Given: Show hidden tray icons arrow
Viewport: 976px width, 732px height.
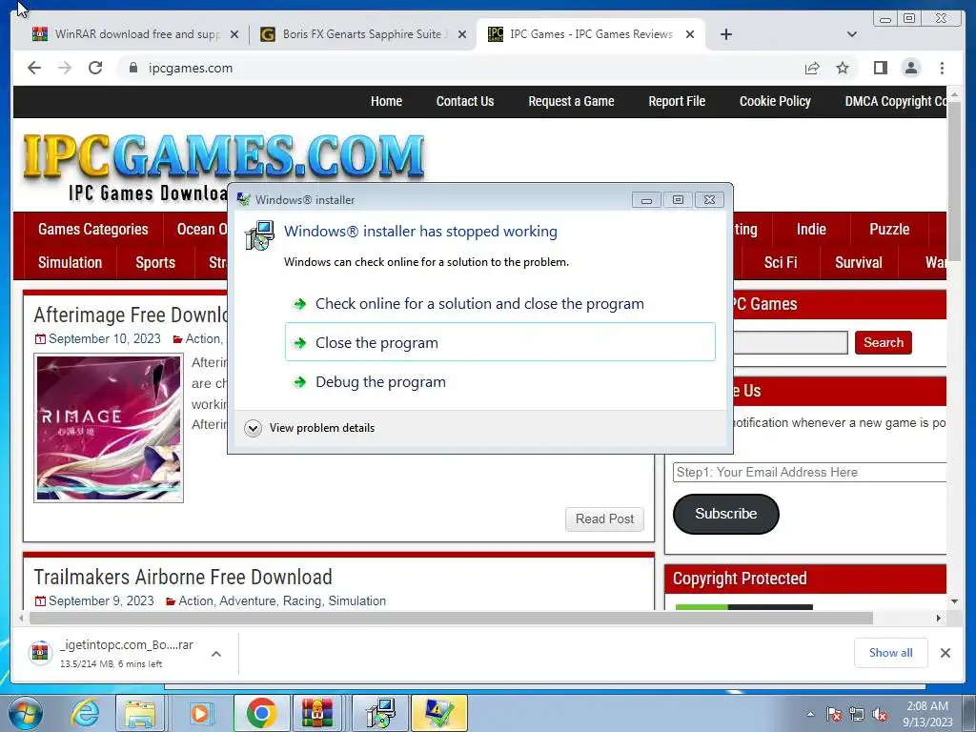Looking at the screenshot, I should [x=810, y=715].
